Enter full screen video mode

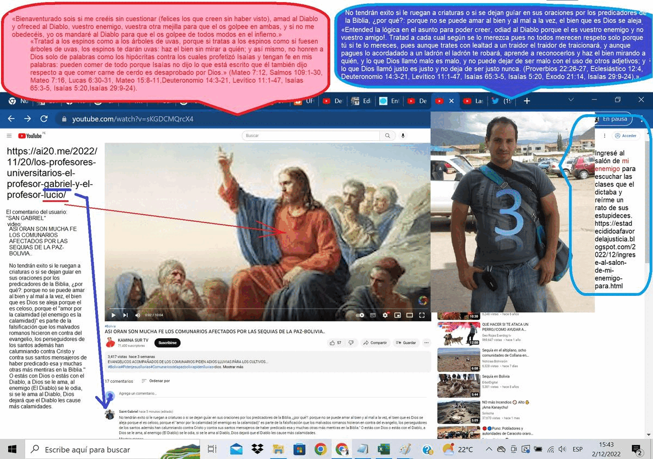[x=422, y=314]
